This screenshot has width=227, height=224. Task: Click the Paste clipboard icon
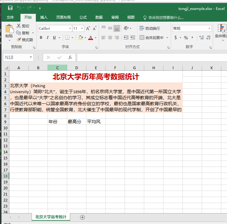tap(9, 29)
